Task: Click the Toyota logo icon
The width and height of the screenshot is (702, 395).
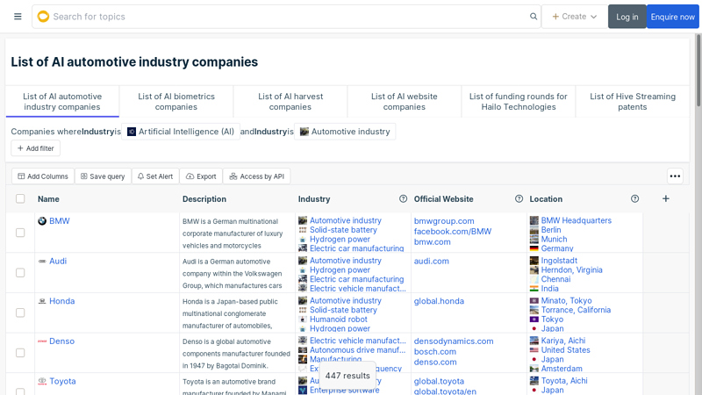Action: coord(42,381)
